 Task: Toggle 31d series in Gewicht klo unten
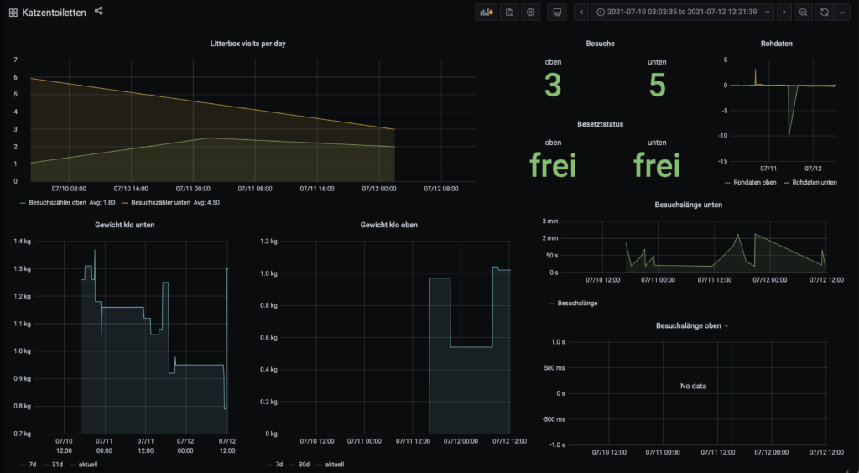(x=57, y=465)
